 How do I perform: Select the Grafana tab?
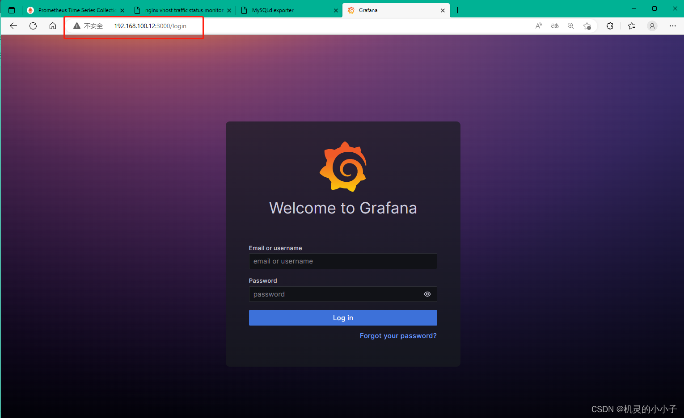click(x=396, y=10)
